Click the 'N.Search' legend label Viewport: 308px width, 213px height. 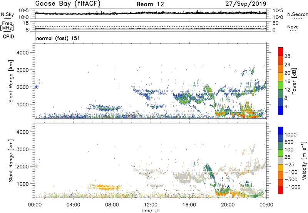coord(297,14)
